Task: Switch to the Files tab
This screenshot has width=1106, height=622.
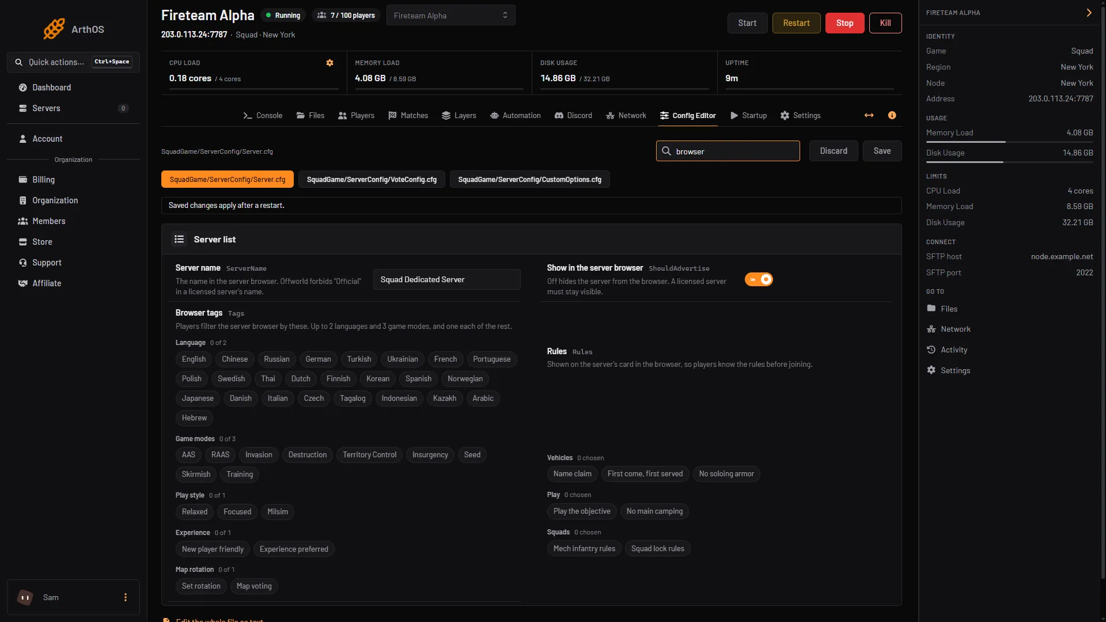Action: pos(310,115)
